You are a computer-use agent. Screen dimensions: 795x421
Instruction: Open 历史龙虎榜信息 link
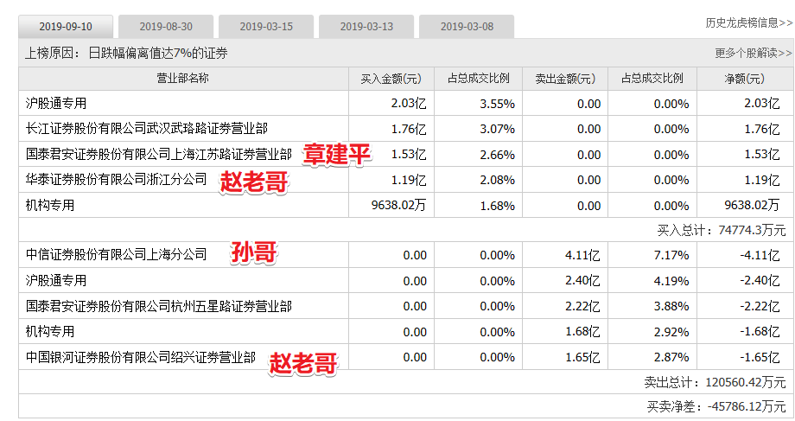point(748,22)
